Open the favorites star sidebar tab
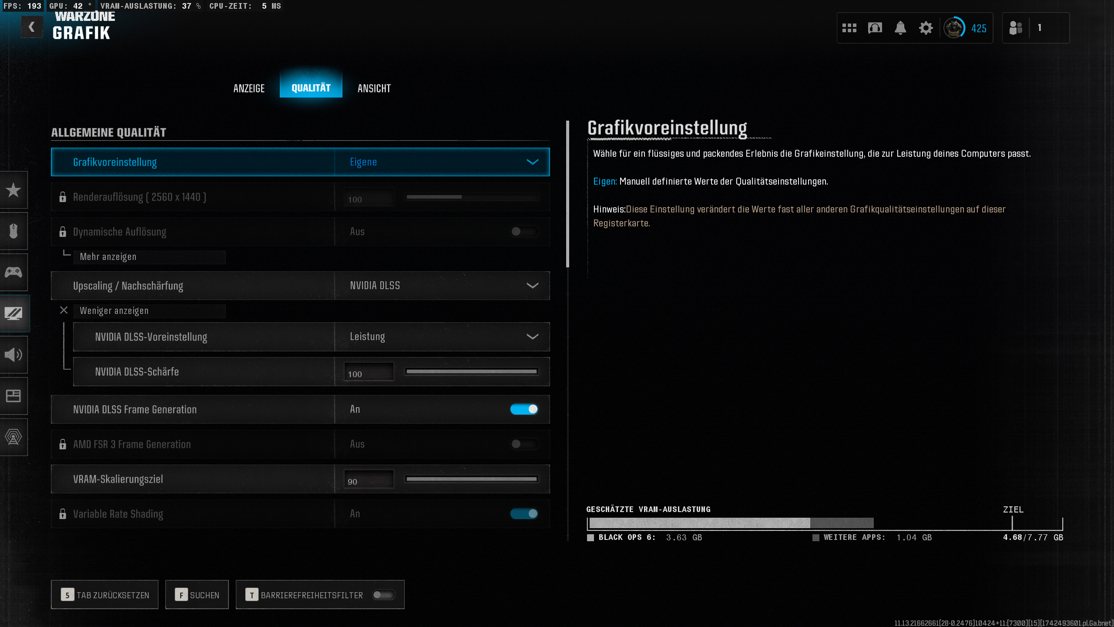Screen dimensions: 1114x627 pyautogui.click(x=13, y=190)
